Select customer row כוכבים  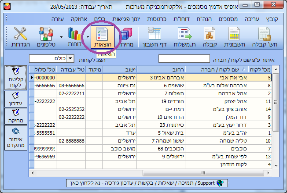(x=150, y=149)
